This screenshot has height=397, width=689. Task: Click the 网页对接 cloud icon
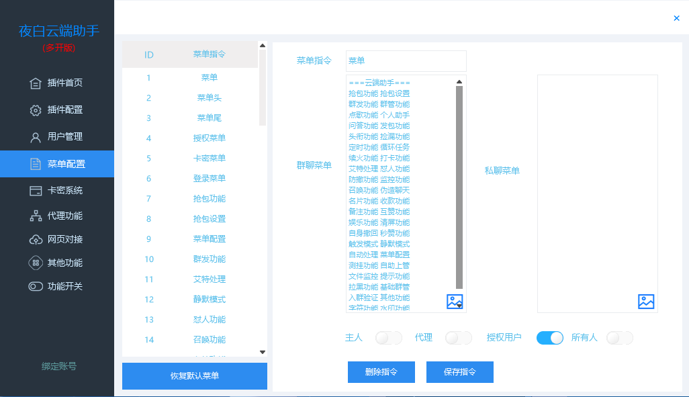coord(34,238)
